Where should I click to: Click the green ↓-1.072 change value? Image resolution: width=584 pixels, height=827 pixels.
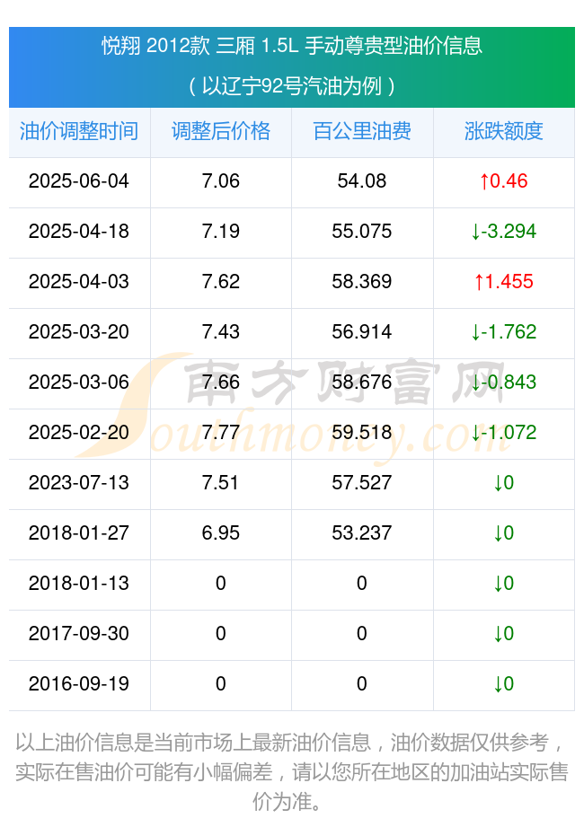click(x=504, y=433)
